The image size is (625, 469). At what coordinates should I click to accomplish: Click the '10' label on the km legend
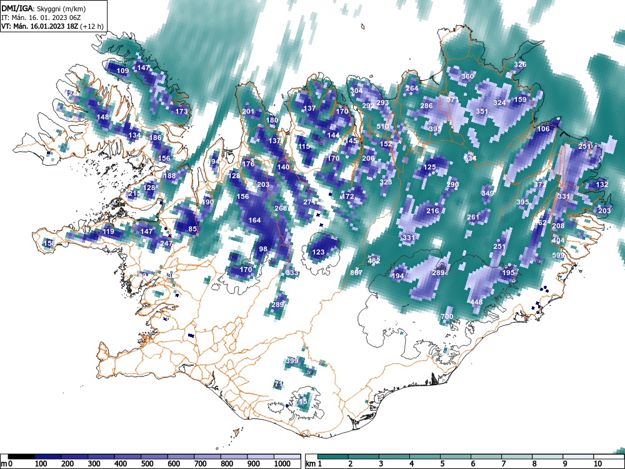coord(597,464)
